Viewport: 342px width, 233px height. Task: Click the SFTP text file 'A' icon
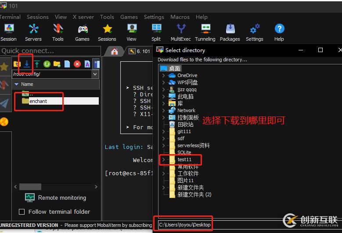tap(87, 64)
